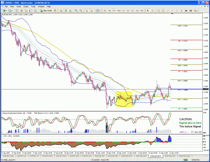
Task: Select the Crosshair tool
Action: 153,11
